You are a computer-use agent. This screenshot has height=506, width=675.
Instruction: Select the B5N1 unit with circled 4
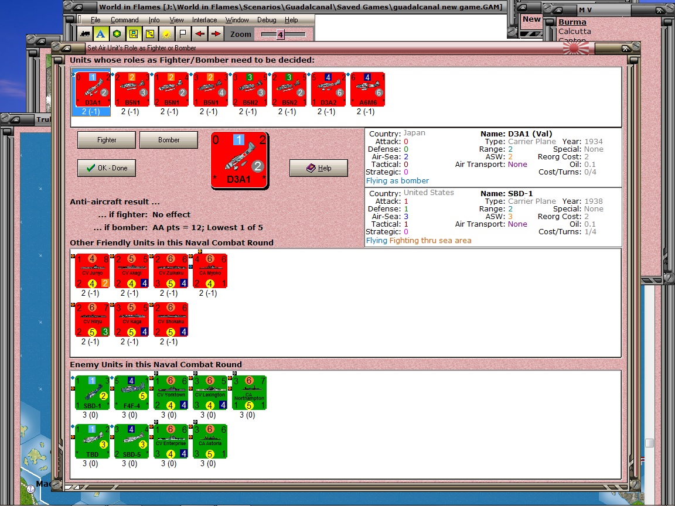[210, 90]
